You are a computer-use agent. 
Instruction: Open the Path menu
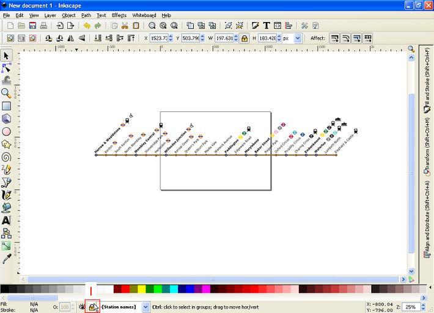pyautogui.click(x=86, y=15)
